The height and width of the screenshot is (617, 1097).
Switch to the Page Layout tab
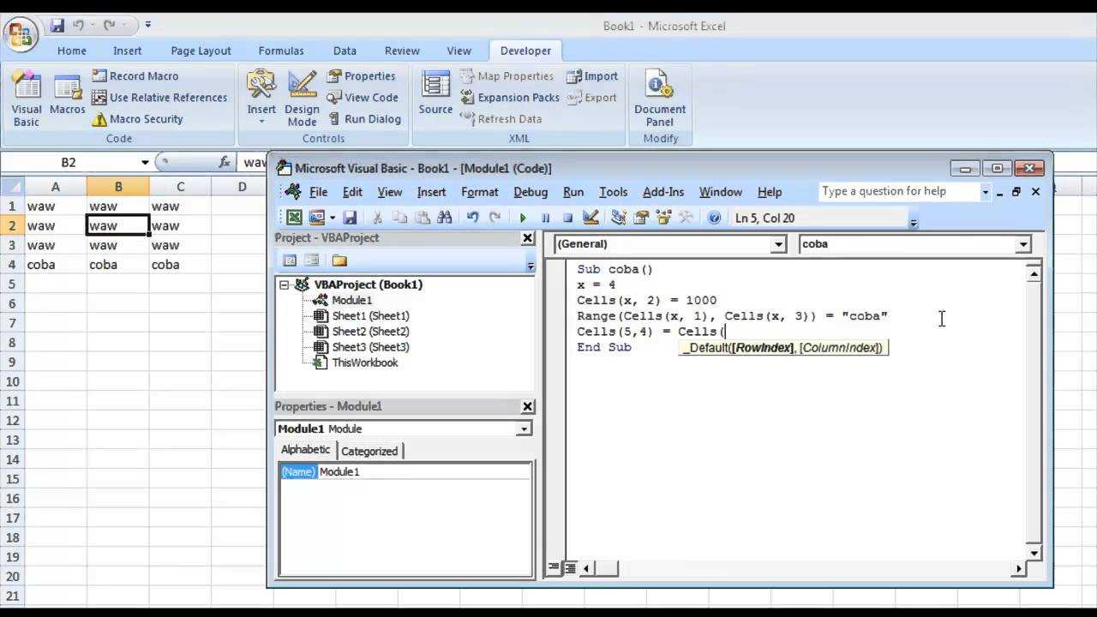(x=201, y=51)
